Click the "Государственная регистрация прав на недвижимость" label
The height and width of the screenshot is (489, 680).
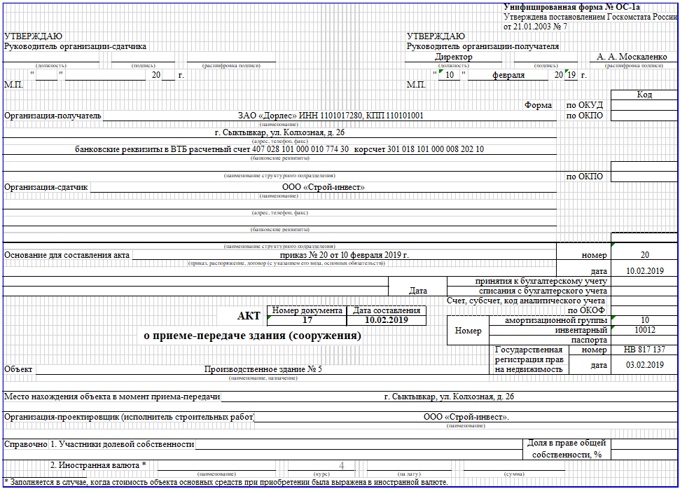tap(529, 359)
